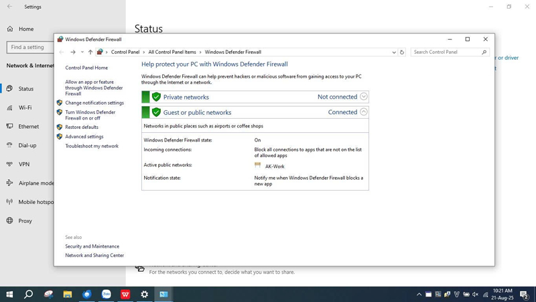The image size is (536, 302).
Task: Click the chevron after All Control Panel Items
Action: [x=200, y=52]
